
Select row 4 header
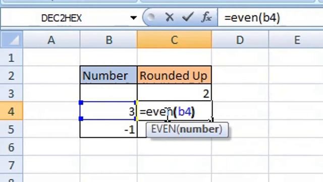point(11,111)
